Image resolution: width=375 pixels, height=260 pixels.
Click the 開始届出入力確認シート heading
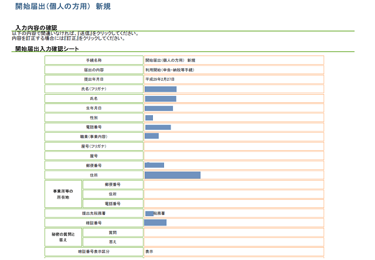[47, 48]
